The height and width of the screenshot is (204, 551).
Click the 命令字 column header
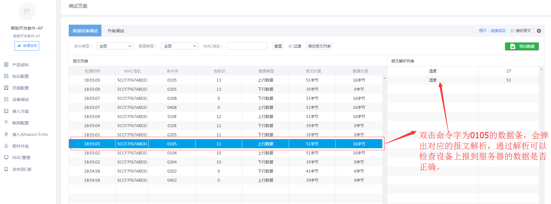point(172,71)
